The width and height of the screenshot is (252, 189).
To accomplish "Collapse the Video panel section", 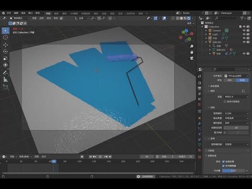I will (x=209, y=108).
